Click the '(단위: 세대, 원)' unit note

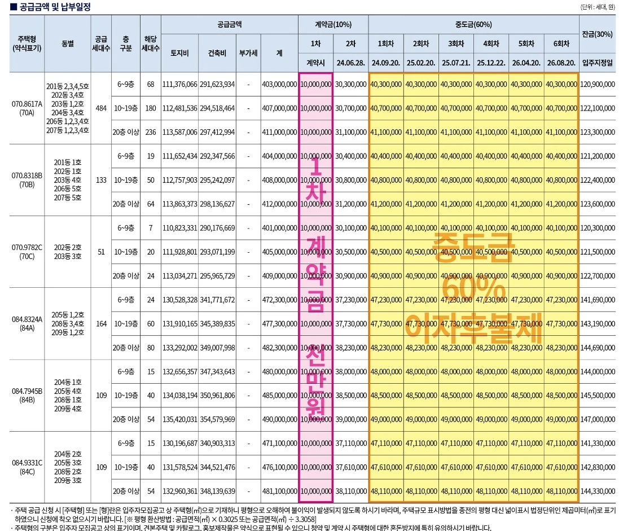pos(598,7)
